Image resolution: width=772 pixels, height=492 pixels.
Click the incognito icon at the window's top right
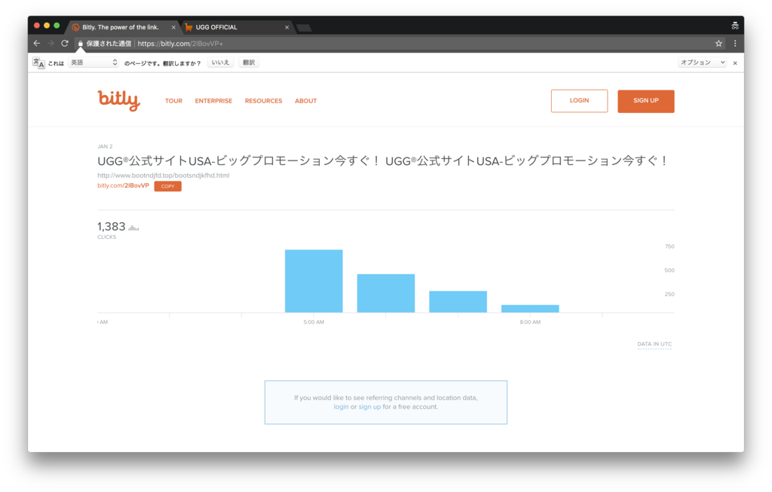pos(735,26)
